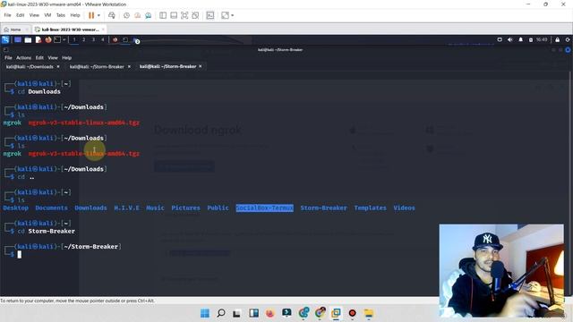Switch to Kali workspace 1
The image size is (573, 322).
(x=74, y=39)
